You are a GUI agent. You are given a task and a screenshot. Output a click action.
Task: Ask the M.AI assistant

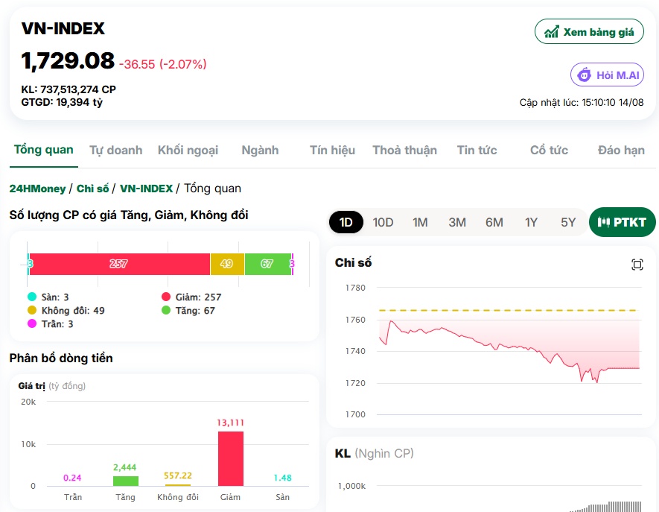[607, 75]
